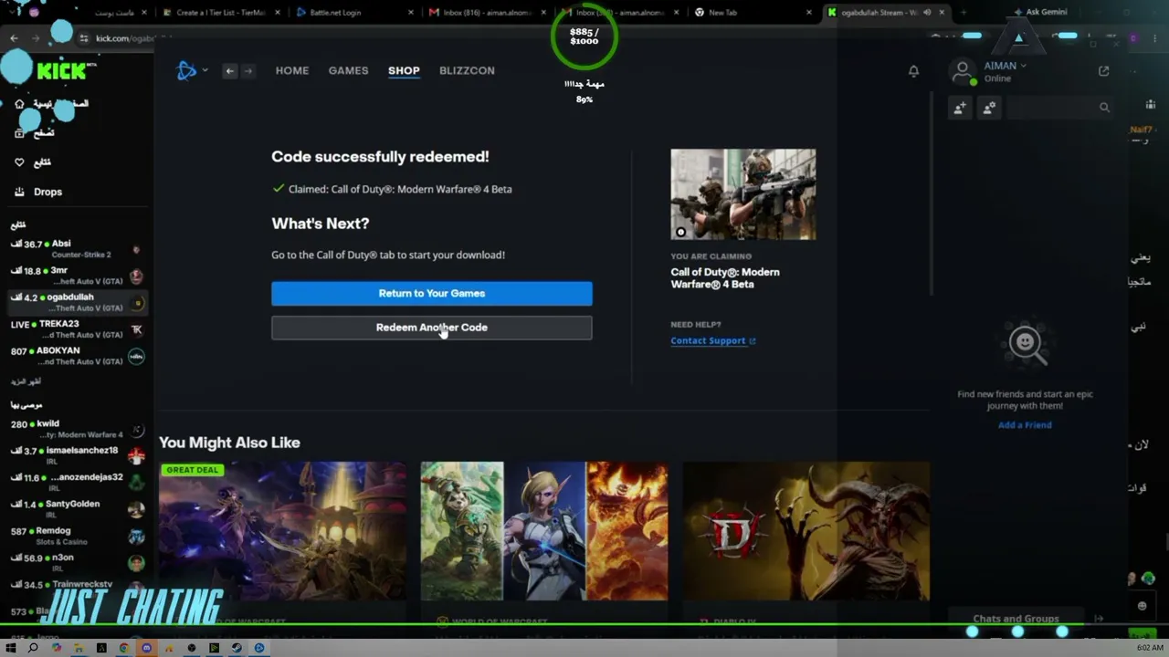The height and width of the screenshot is (657, 1169).
Task: Open Chats and Groups panel
Action: pos(1016,619)
